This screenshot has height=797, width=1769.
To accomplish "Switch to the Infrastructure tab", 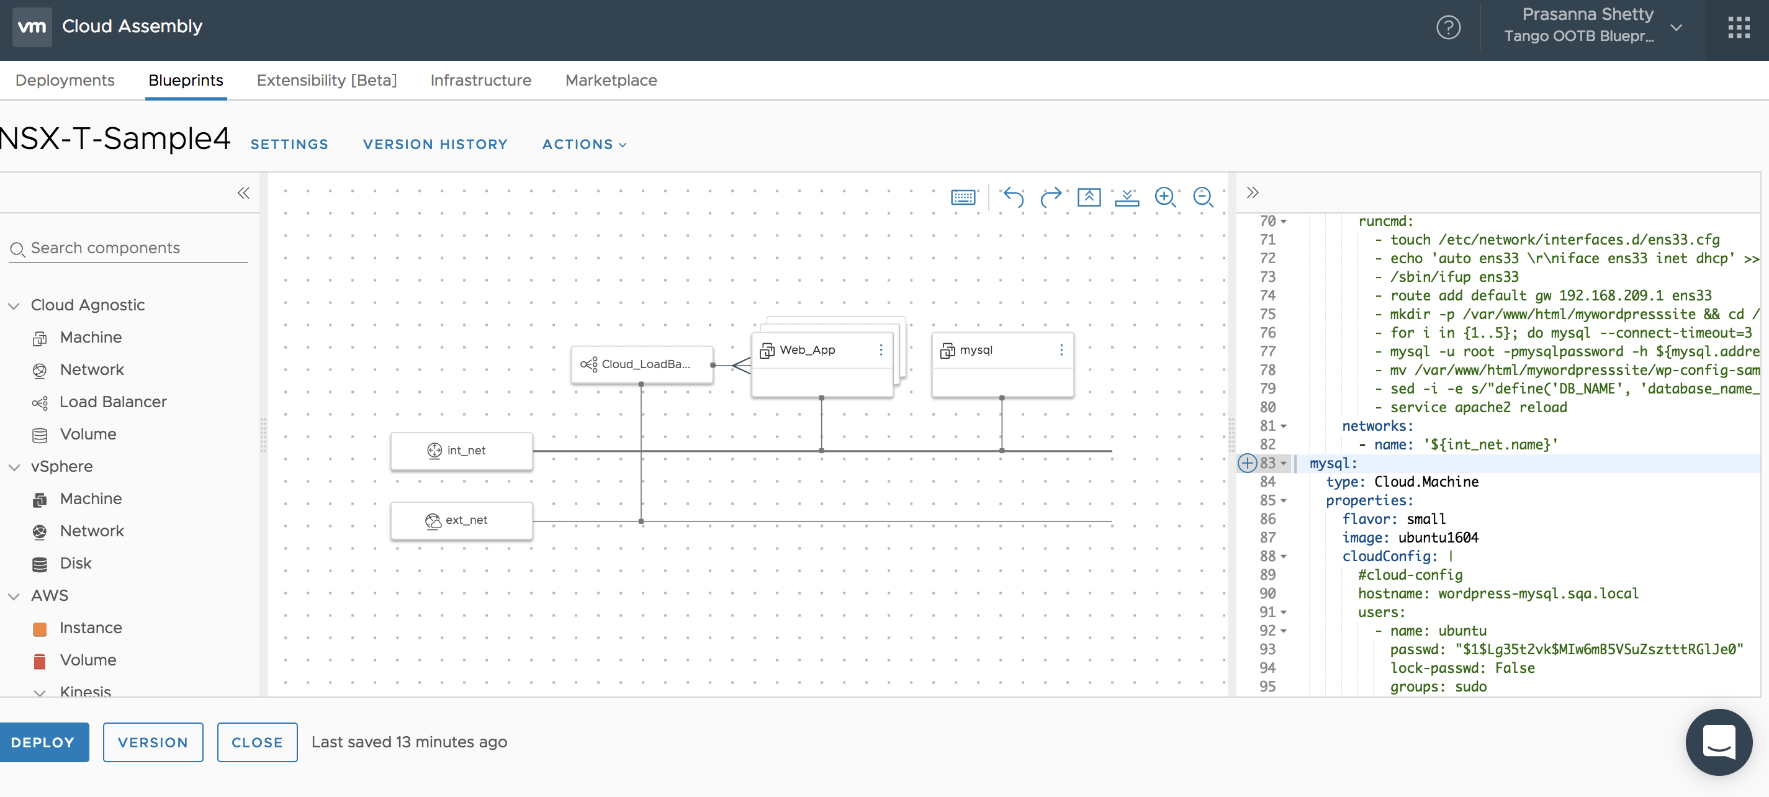I will (x=480, y=80).
